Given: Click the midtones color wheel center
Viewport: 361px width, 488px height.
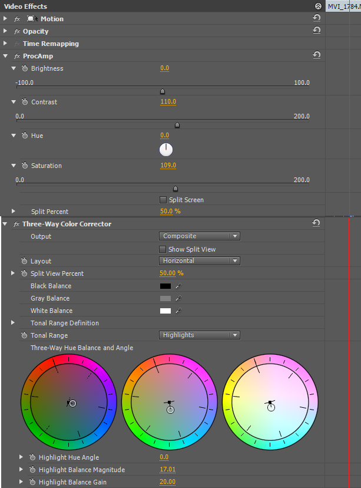Looking at the screenshot, I should pos(170,402).
